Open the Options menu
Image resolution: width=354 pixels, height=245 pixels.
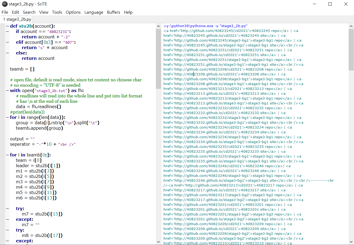(x=73, y=12)
